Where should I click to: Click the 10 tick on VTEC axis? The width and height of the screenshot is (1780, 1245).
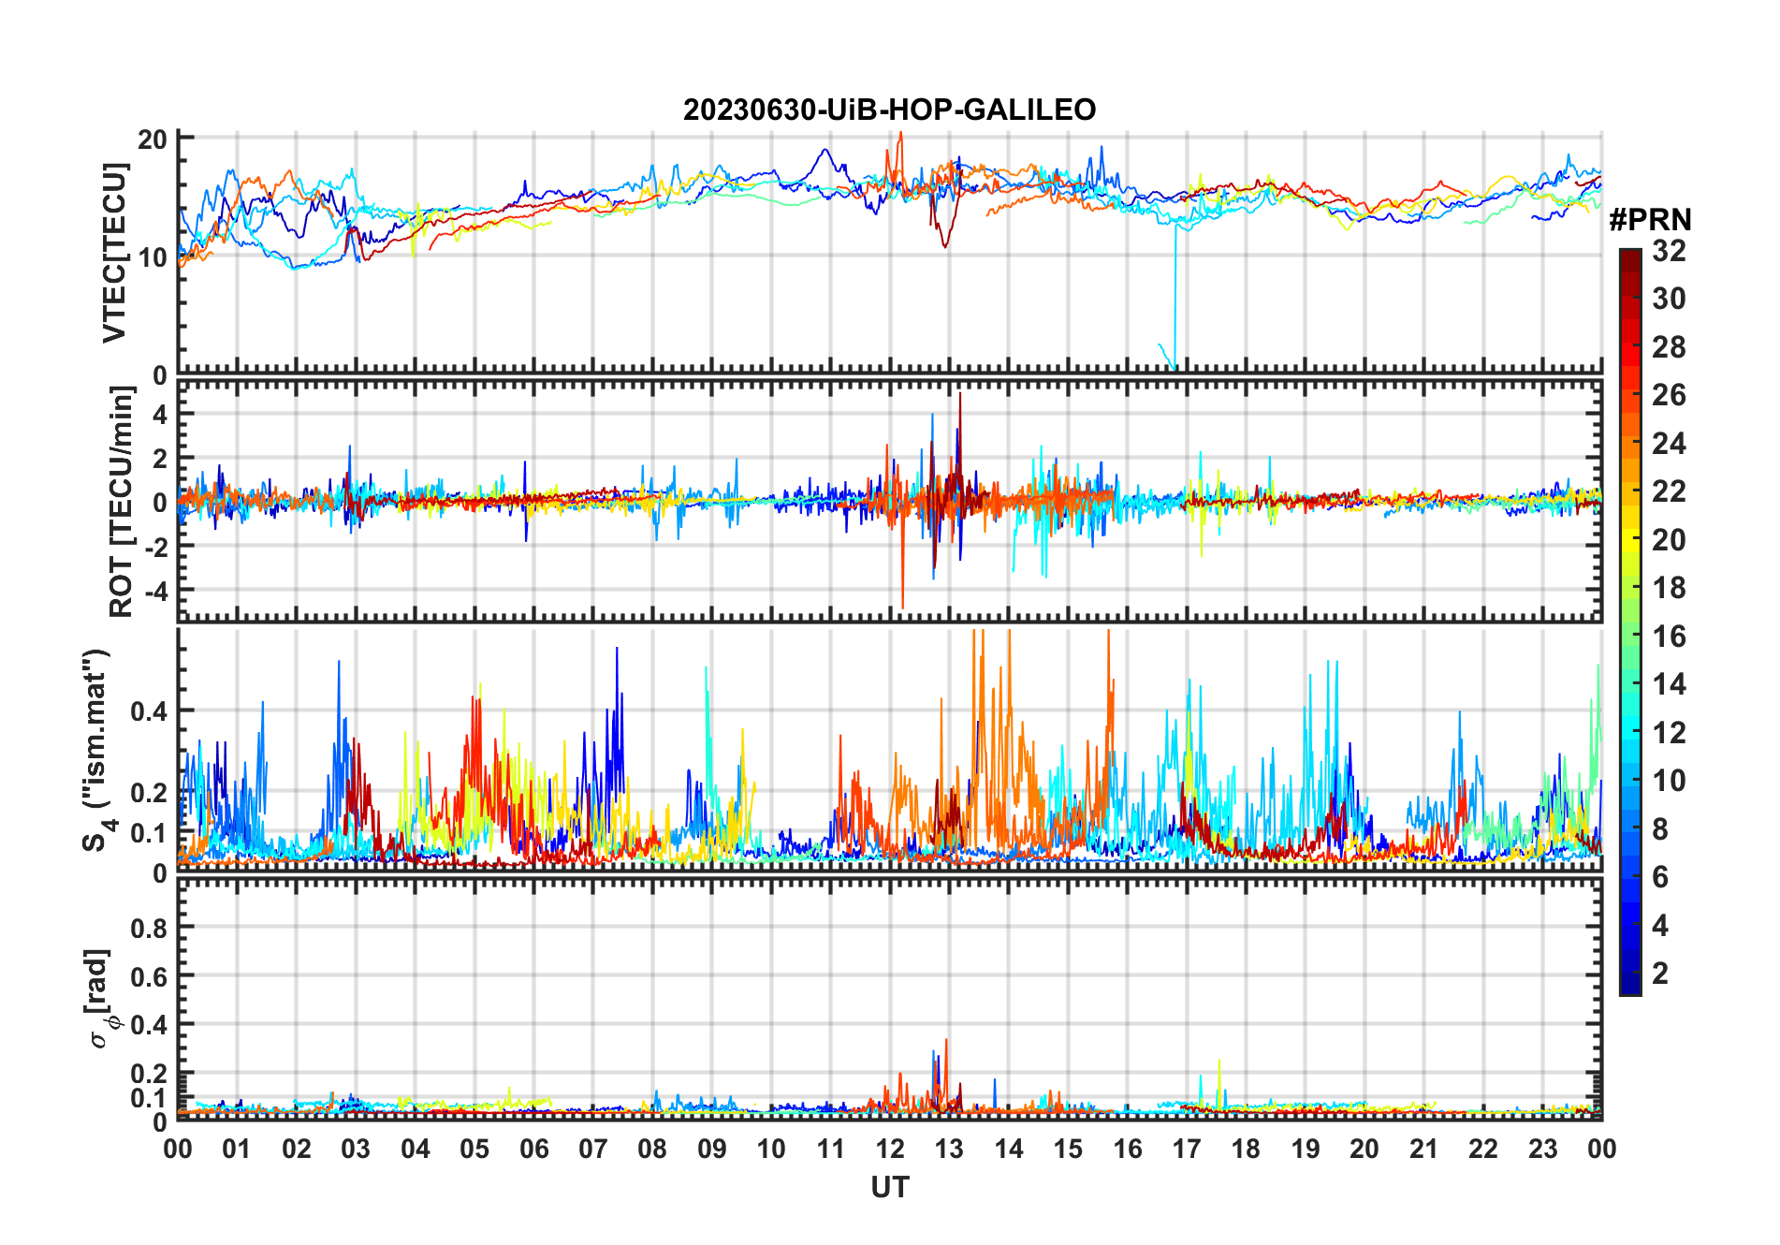click(153, 257)
